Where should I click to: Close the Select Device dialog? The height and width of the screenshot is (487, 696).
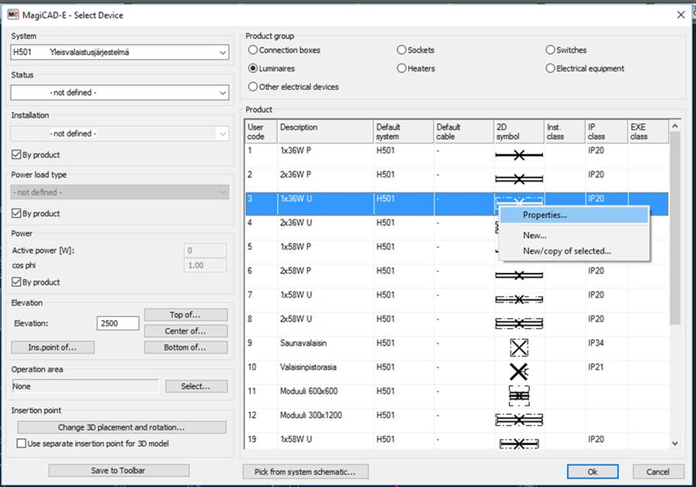coord(681,15)
